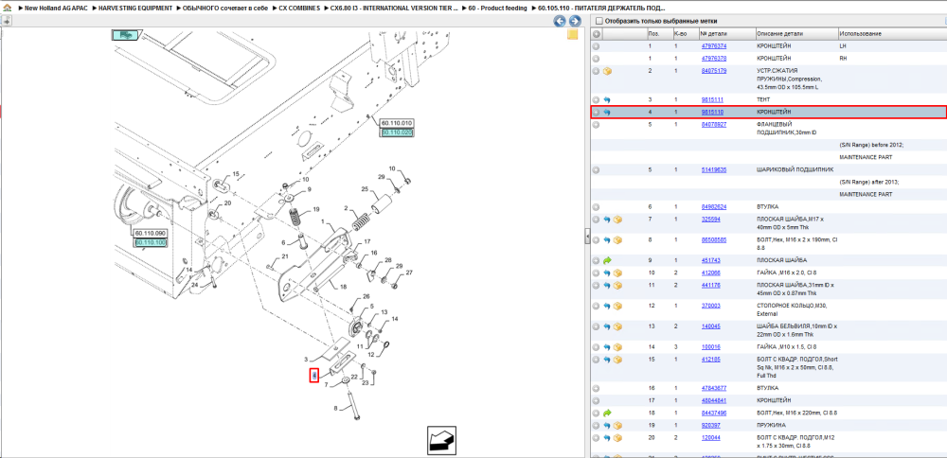The image size is (947, 458).
Task: Click the package icon for part 412066
Action: (617, 273)
